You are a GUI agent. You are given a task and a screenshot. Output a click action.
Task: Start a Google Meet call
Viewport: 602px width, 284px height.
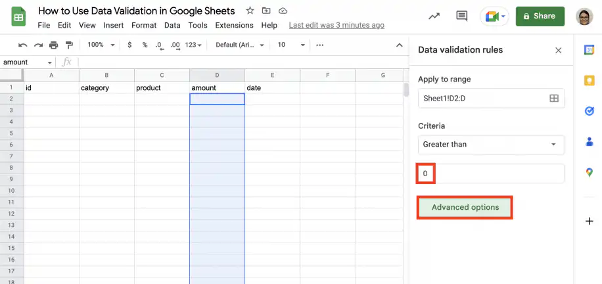tap(494, 16)
